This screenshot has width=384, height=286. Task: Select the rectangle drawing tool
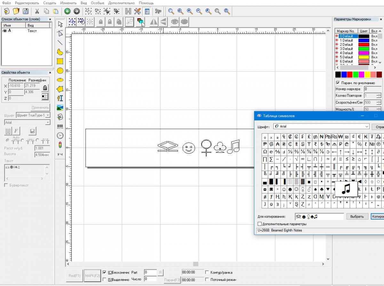tap(60, 61)
